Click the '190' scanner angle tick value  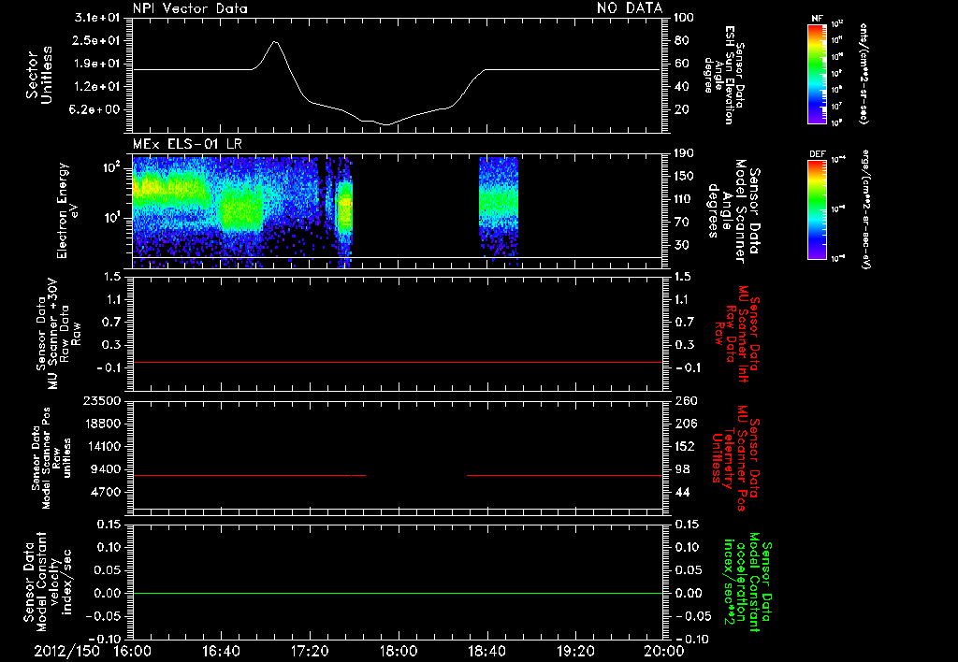point(684,153)
